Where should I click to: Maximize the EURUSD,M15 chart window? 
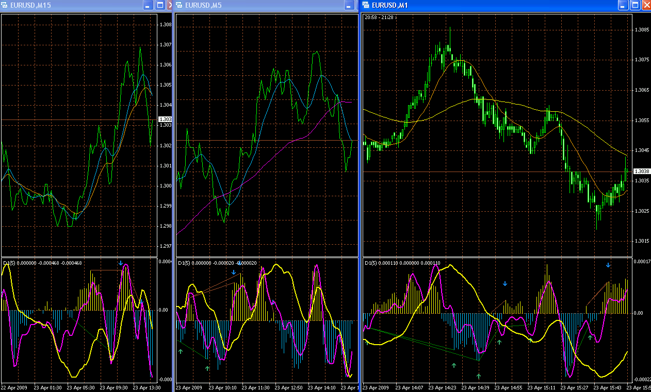pos(159,5)
